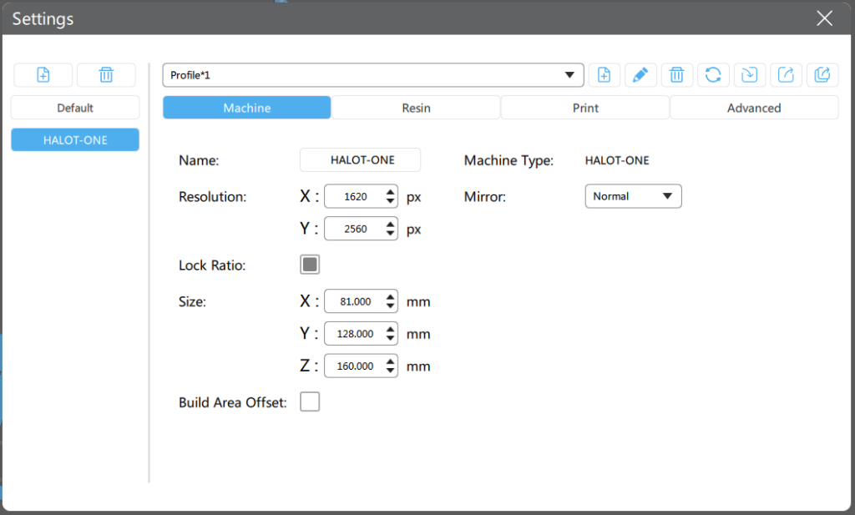Switch to the Advanced tab

(754, 108)
